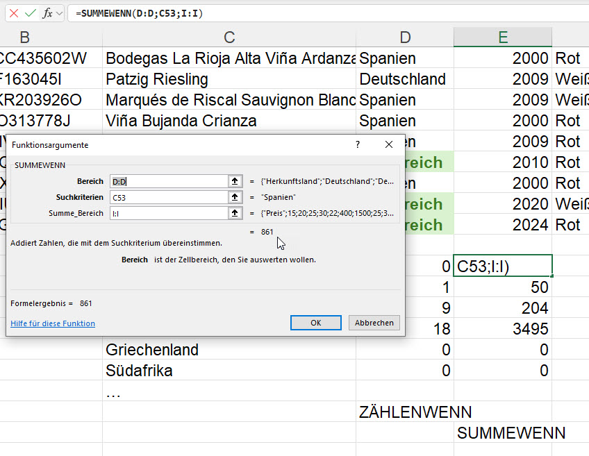Select the SUMMEWENN label cell

(511, 432)
